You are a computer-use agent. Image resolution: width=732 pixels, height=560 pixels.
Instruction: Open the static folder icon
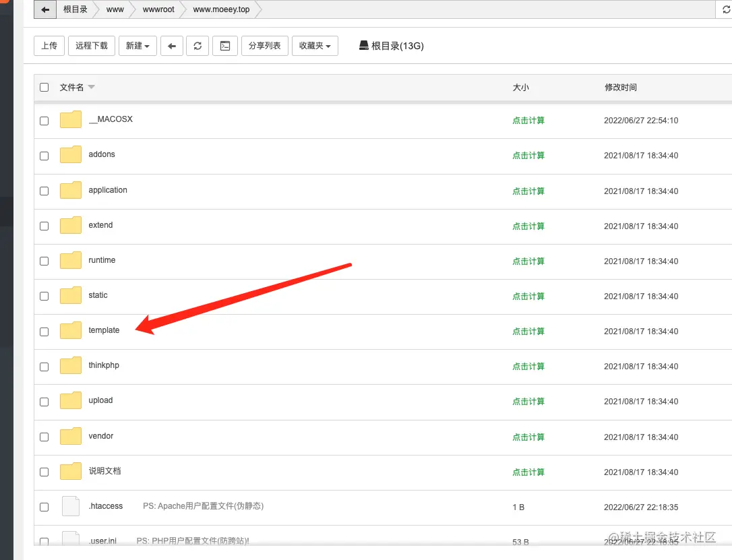pyautogui.click(x=71, y=295)
